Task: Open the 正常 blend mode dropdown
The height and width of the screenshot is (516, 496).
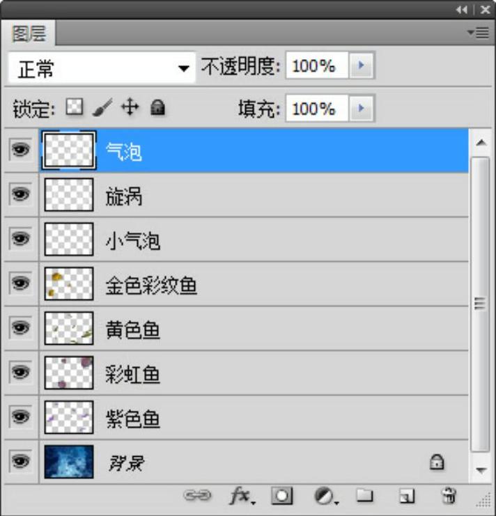Action: click(102, 68)
